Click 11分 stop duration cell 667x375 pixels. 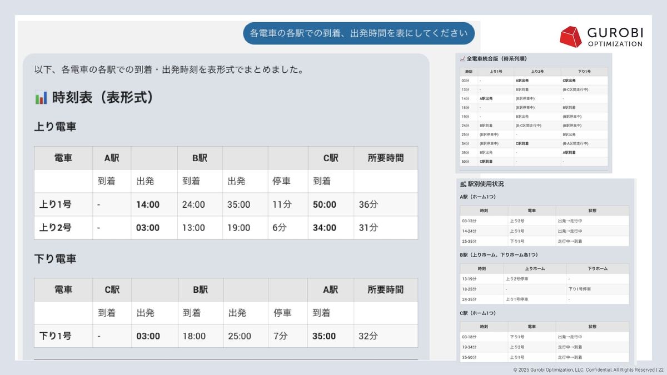coord(282,204)
